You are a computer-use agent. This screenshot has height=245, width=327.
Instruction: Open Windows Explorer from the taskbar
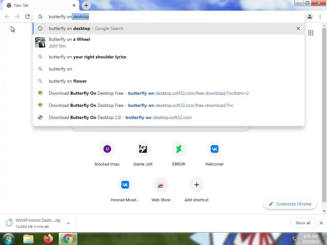28,239
